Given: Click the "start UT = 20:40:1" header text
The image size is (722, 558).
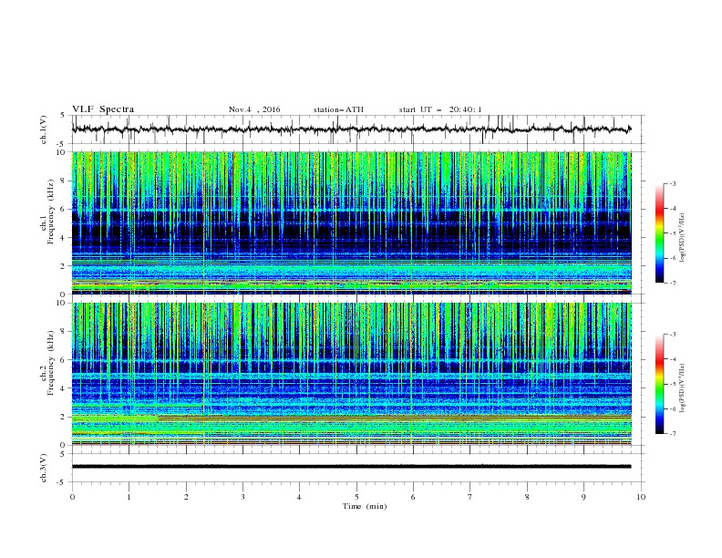Looking at the screenshot, I should (440, 109).
